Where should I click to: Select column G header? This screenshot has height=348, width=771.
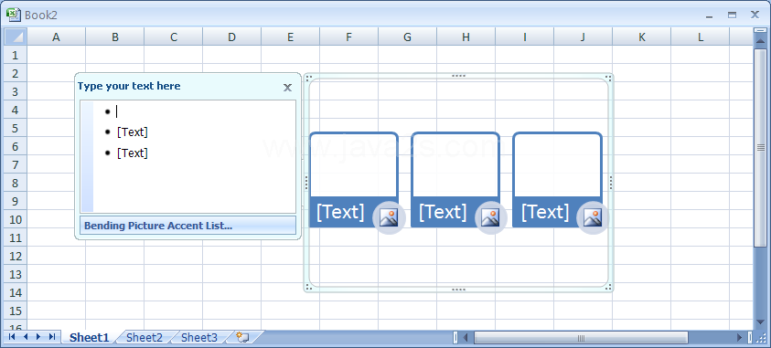tap(408, 37)
